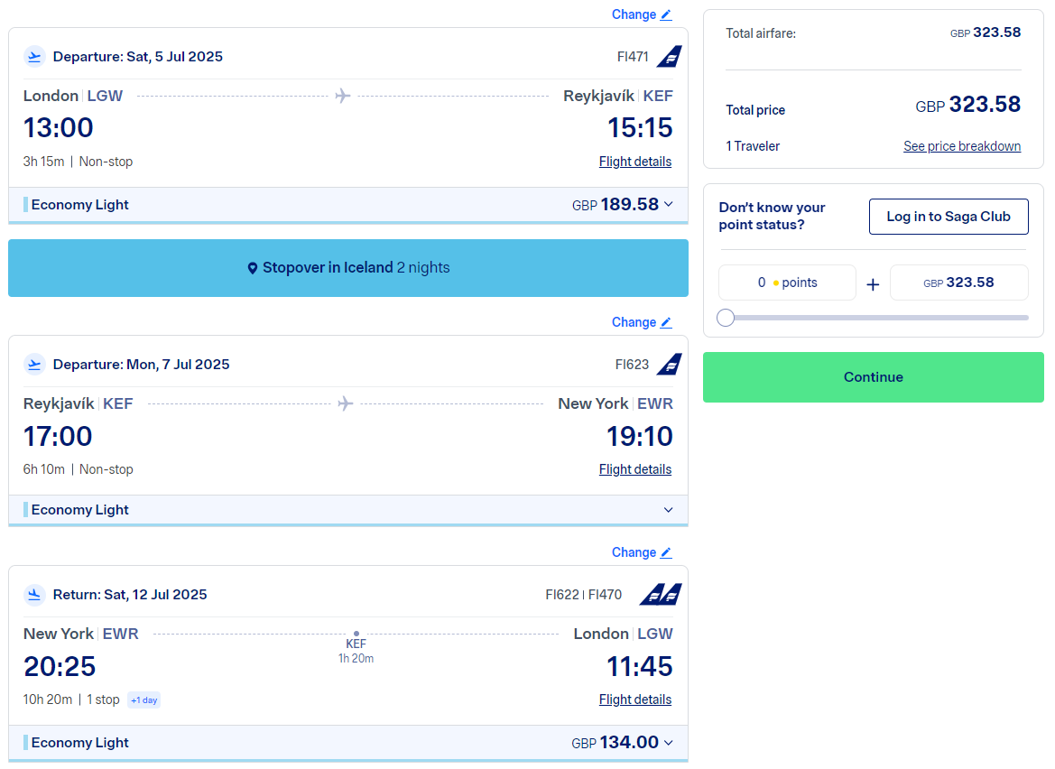Open Flight details for FI471
The height and width of the screenshot is (769, 1055).
pos(635,162)
